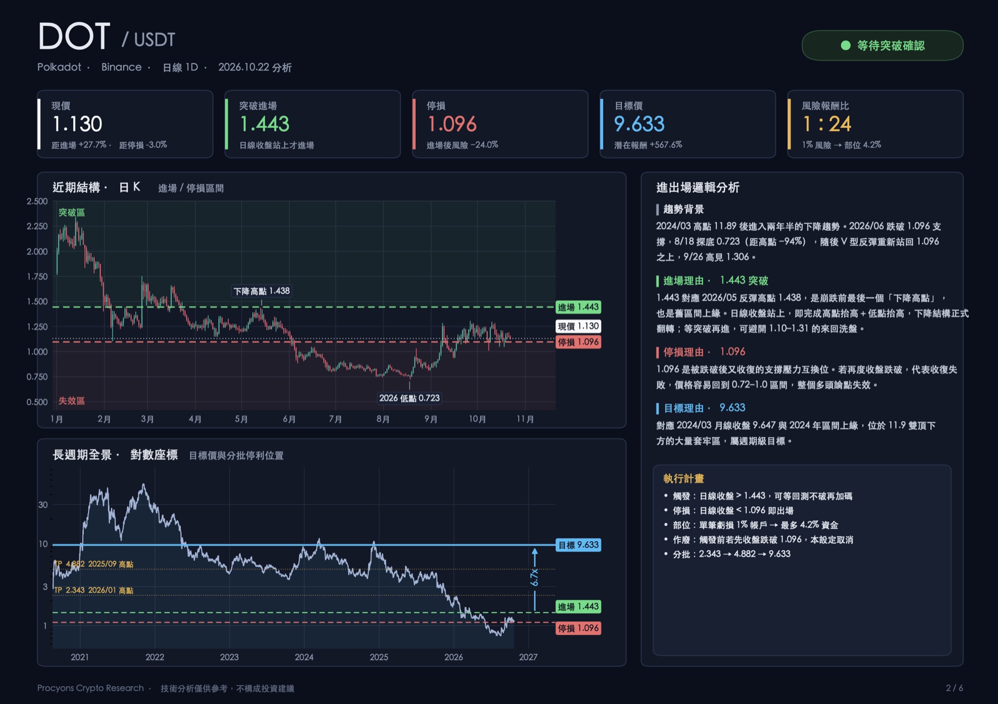The height and width of the screenshot is (704, 998).
Task: Click the 突破區 zone label
Action: coord(72,212)
